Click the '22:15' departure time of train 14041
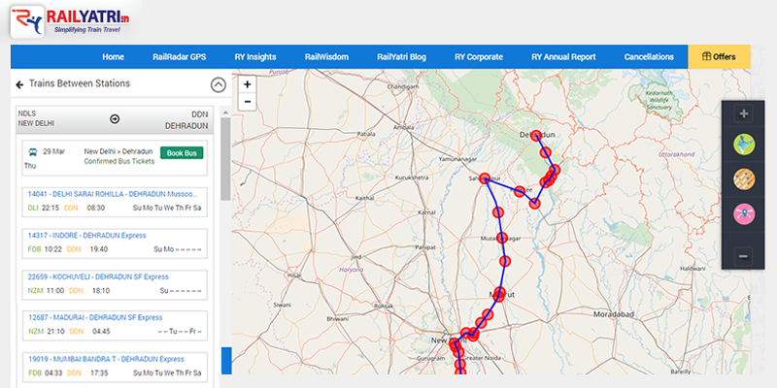The height and width of the screenshot is (388, 777). [x=51, y=208]
